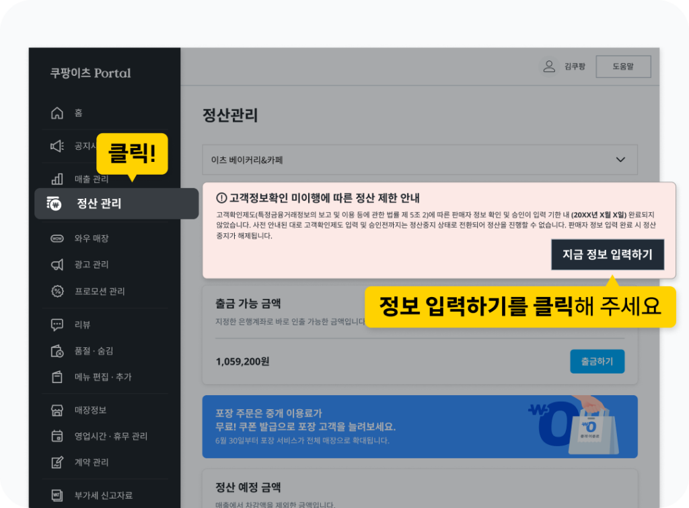This screenshot has height=508, width=689.
Task: Click the ad management loudspeaker icon
Action: [57, 265]
